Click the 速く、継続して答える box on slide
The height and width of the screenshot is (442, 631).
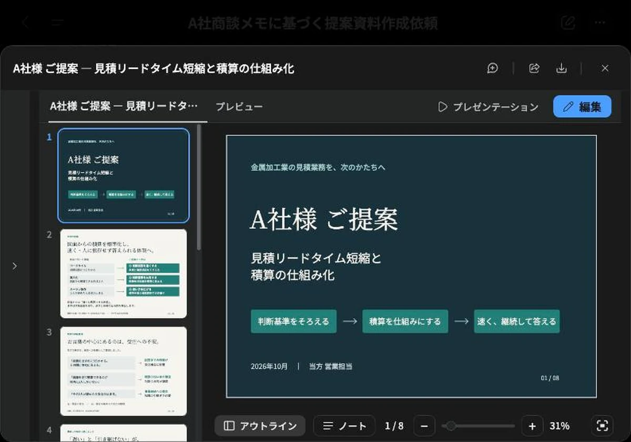pos(516,321)
